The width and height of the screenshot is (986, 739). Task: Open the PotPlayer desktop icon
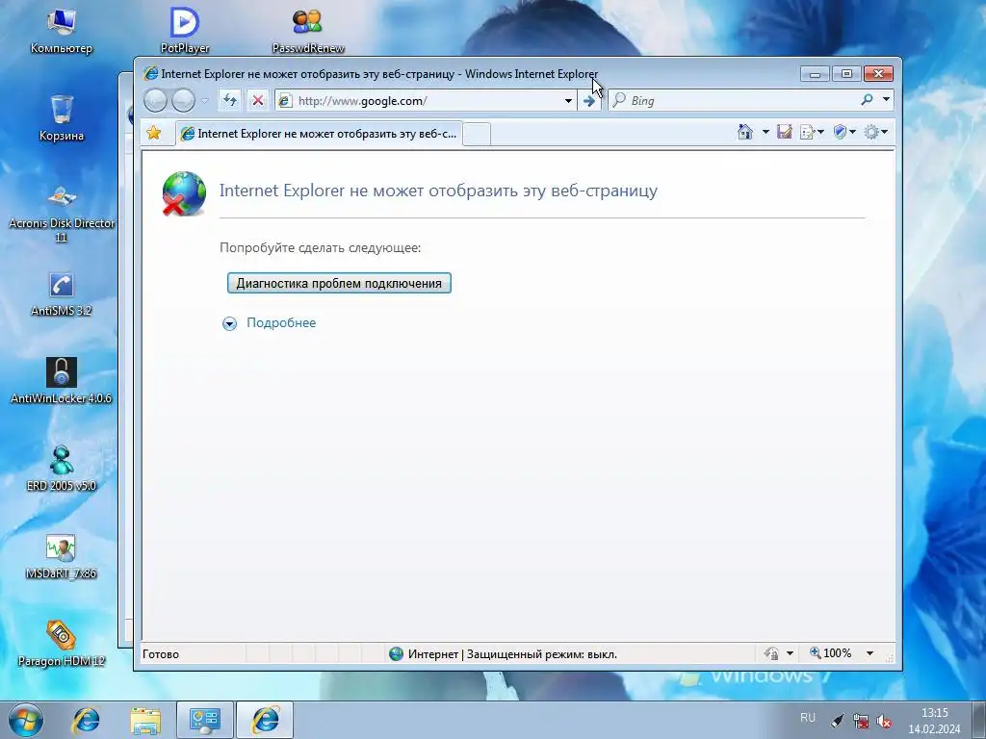pos(184,30)
